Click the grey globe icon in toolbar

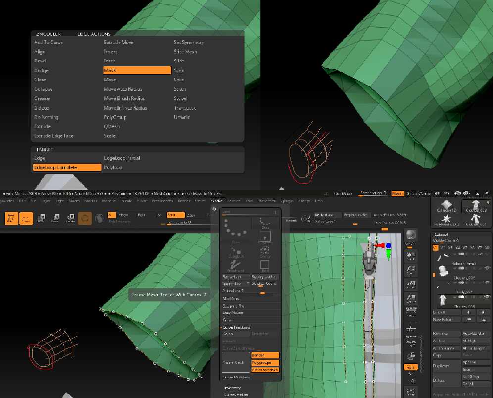99,218
